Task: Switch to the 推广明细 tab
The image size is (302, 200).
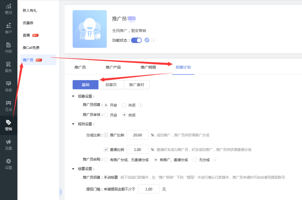Action: click(x=148, y=67)
